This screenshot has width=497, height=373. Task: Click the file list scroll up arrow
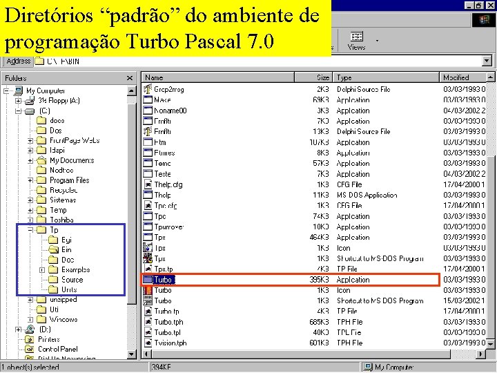(490, 77)
